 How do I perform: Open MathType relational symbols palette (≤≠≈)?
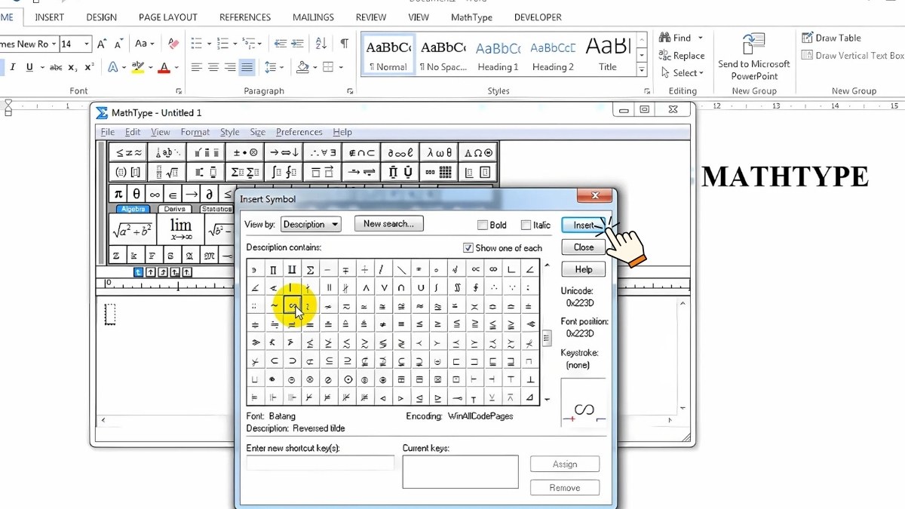point(128,152)
